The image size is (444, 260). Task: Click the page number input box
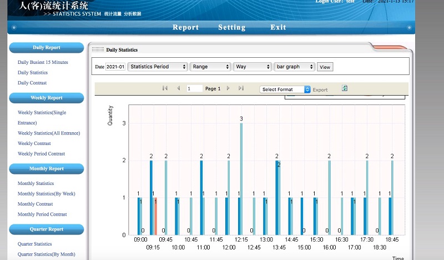pyautogui.click(x=195, y=88)
